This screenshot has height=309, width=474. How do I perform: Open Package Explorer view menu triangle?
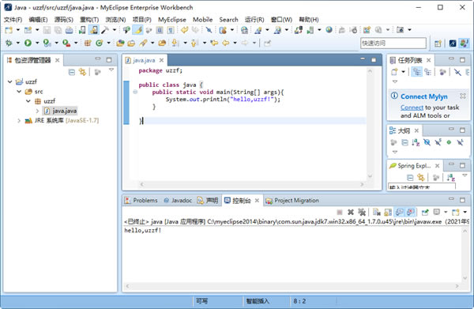point(111,70)
